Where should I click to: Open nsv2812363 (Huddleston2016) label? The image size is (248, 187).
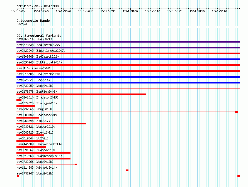click(x=39, y=156)
